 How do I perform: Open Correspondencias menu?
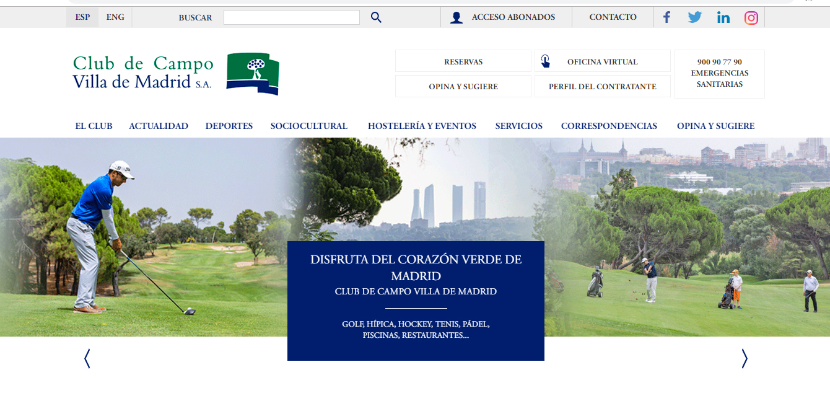609,126
